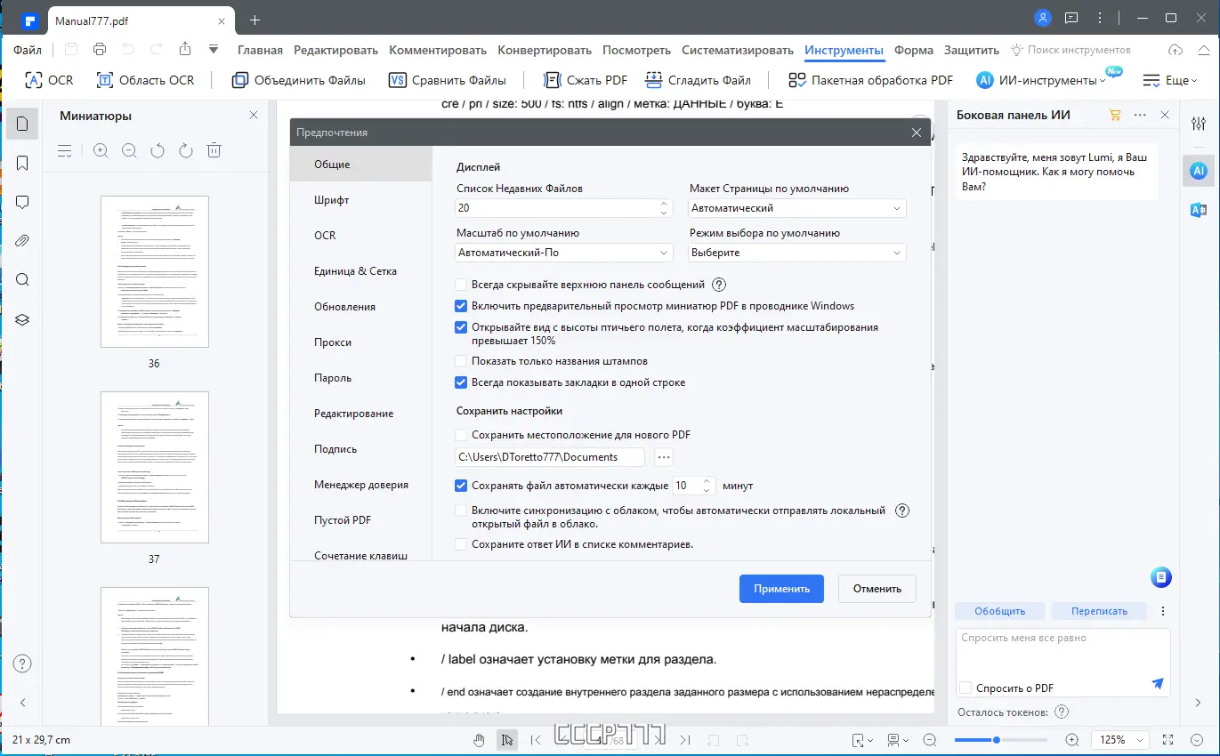Click Обобщить in the AI sidebar
1220x756 pixels.
(999, 610)
